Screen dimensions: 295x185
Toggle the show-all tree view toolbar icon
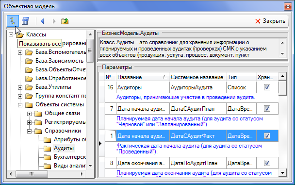(13, 21)
